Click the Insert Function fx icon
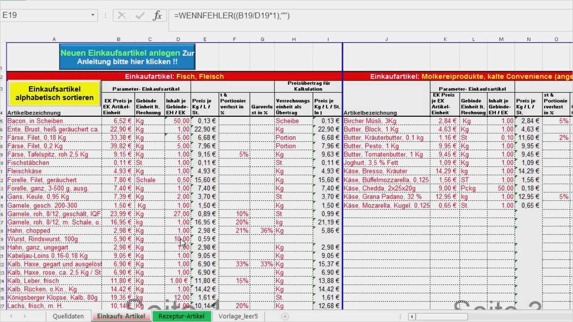573x322 pixels. tap(157, 16)
